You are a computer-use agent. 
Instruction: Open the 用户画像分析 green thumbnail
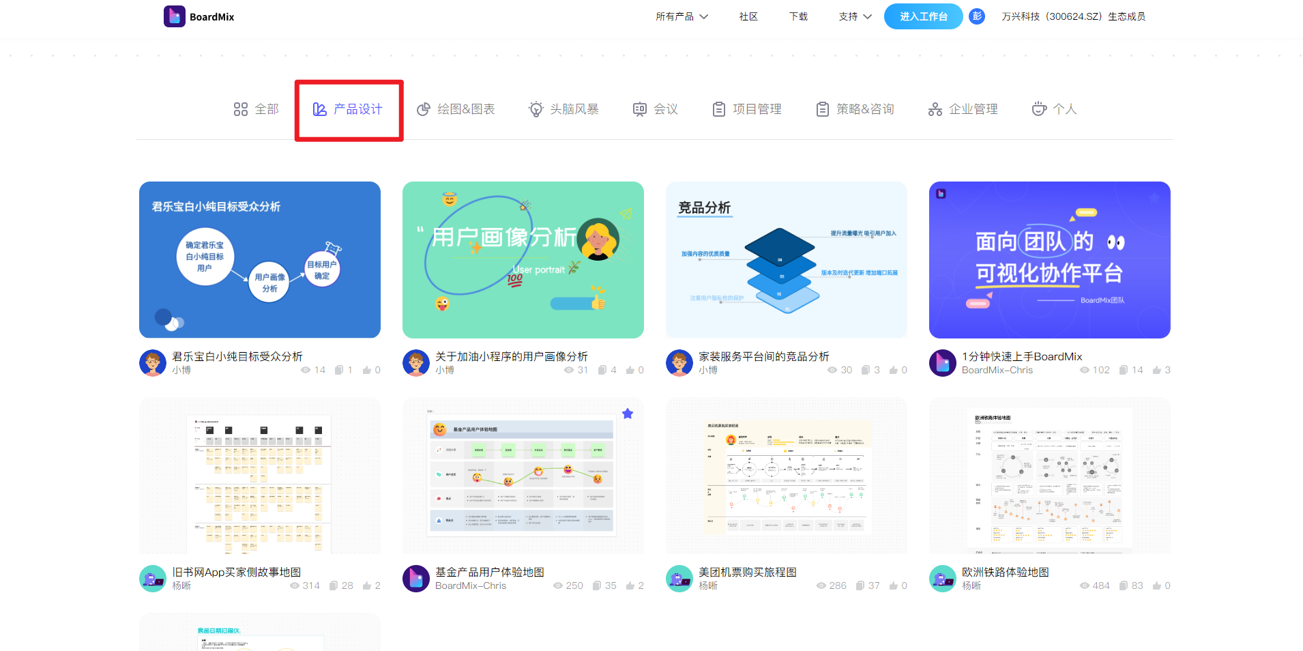[523, 260]
